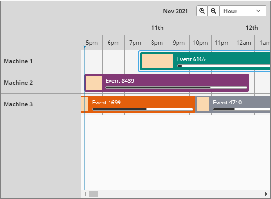
Task: Click the 8pm hour column header
Action: point(157,43)
